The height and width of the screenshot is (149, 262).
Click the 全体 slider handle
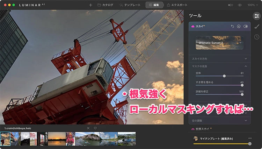[x=224, y=76]
